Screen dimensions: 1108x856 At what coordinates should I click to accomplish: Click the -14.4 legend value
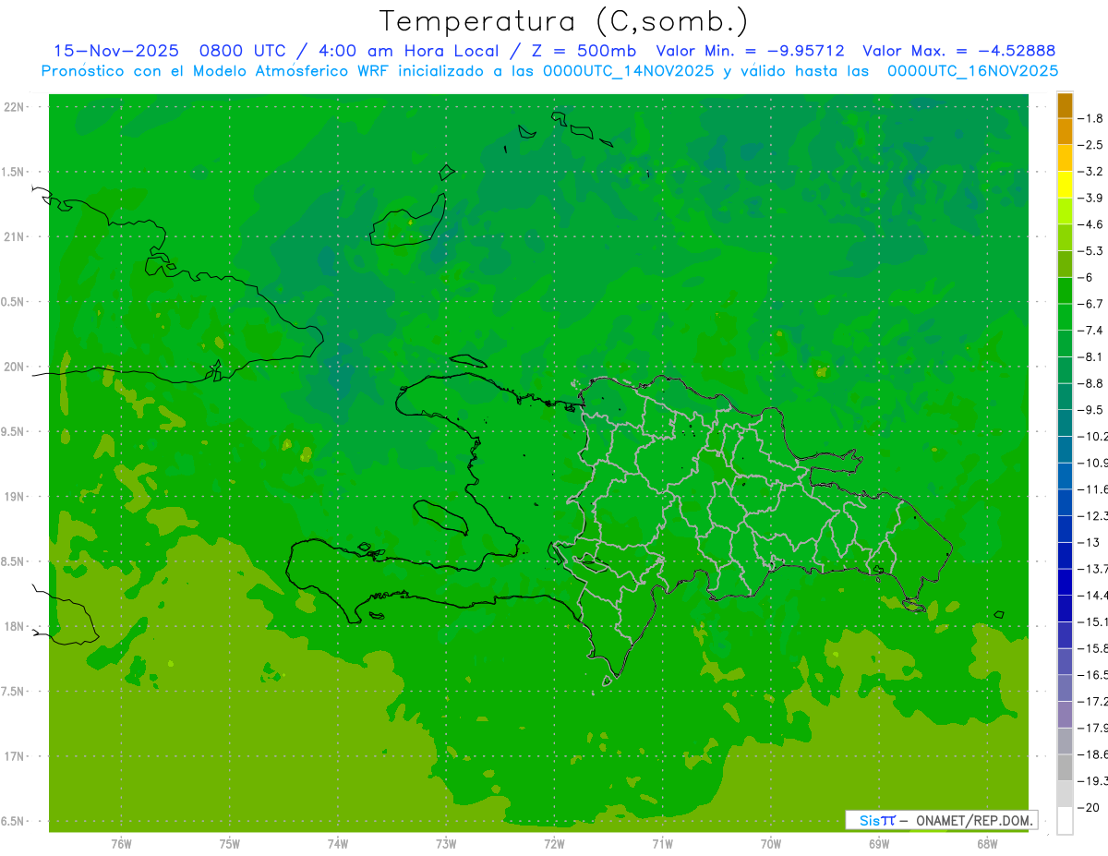[x=1092, y=595]
